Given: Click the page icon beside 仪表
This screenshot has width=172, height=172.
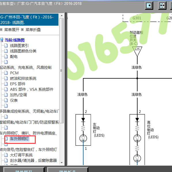Looking at the screenshot, I should coord(6,100).
